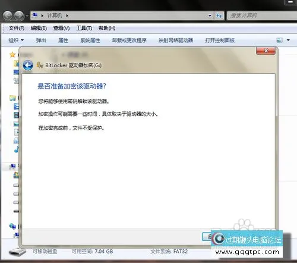
Task: Expand arrow after 计算机 breadcrumb
Action: (67, 15)
